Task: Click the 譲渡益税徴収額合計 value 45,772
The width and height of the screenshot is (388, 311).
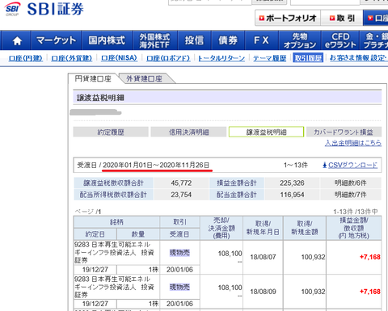Action: (181, 183)
